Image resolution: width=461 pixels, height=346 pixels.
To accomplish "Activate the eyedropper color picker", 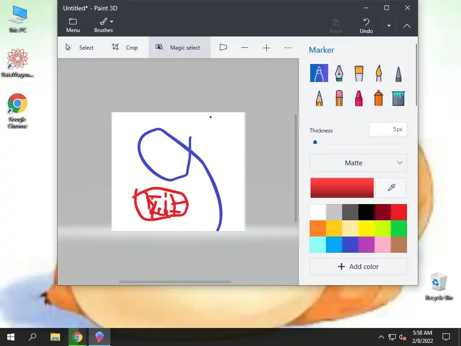I will click(391, 187).
